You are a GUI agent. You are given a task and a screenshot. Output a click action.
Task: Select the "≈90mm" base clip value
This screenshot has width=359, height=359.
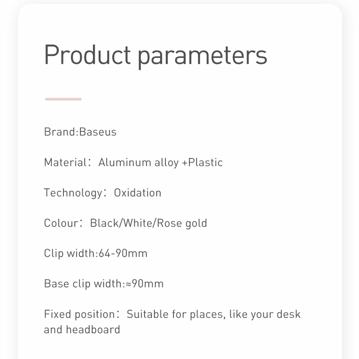point(145,284)
